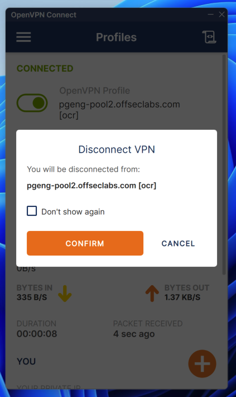Click the Duration 00:00:08 value
This screenshot has width=236, height=397.
point(37,334)
